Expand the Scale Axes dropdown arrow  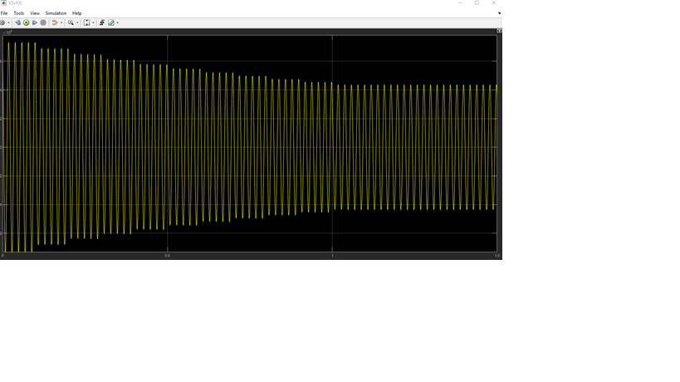point(93,22)
